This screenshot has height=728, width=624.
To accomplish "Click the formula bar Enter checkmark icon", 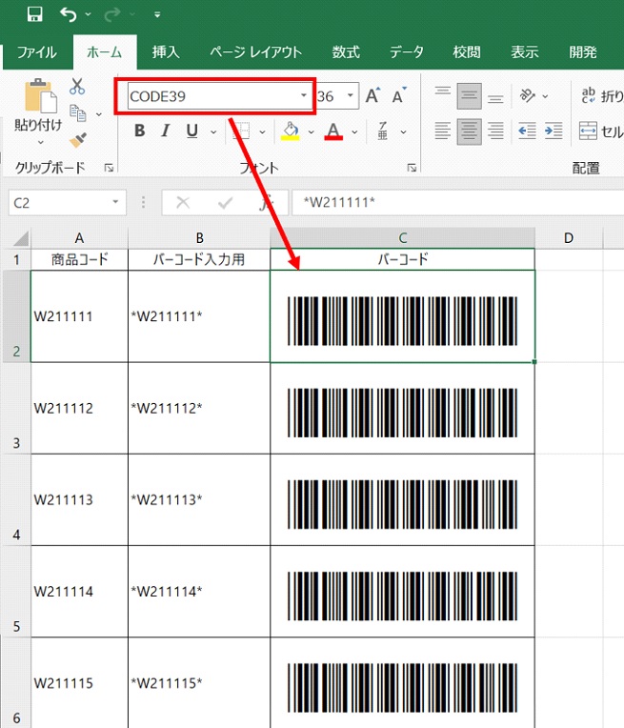I will click(225, 202).
